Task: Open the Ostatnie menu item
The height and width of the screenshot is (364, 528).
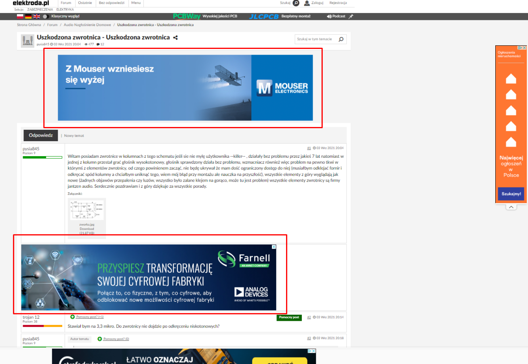Action: coord(85,3)
